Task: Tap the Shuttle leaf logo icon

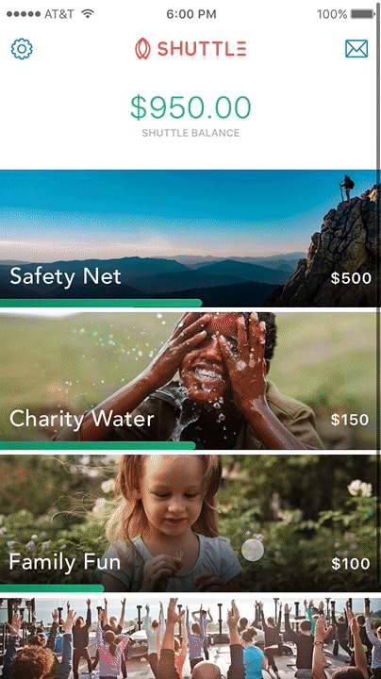Action: click(x=142, y=48)
